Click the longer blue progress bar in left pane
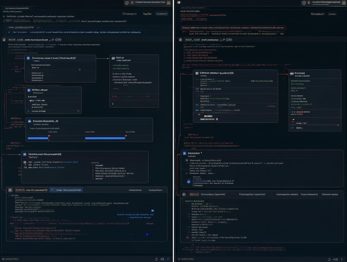 105,138
